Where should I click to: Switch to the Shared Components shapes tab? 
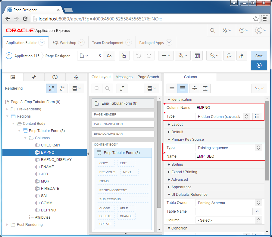click(x=76, y=77)
